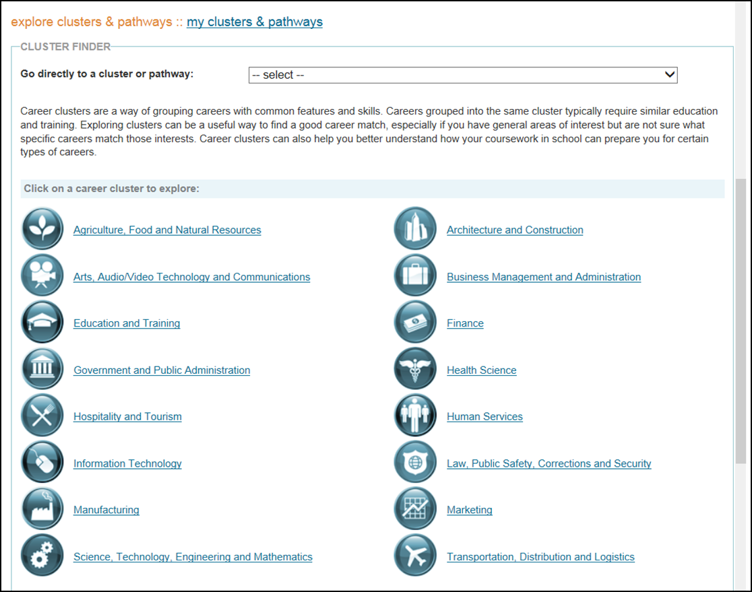Open Education and Training link
The height and width of the screenshot is (592, 752).
[x=127, y=323]
